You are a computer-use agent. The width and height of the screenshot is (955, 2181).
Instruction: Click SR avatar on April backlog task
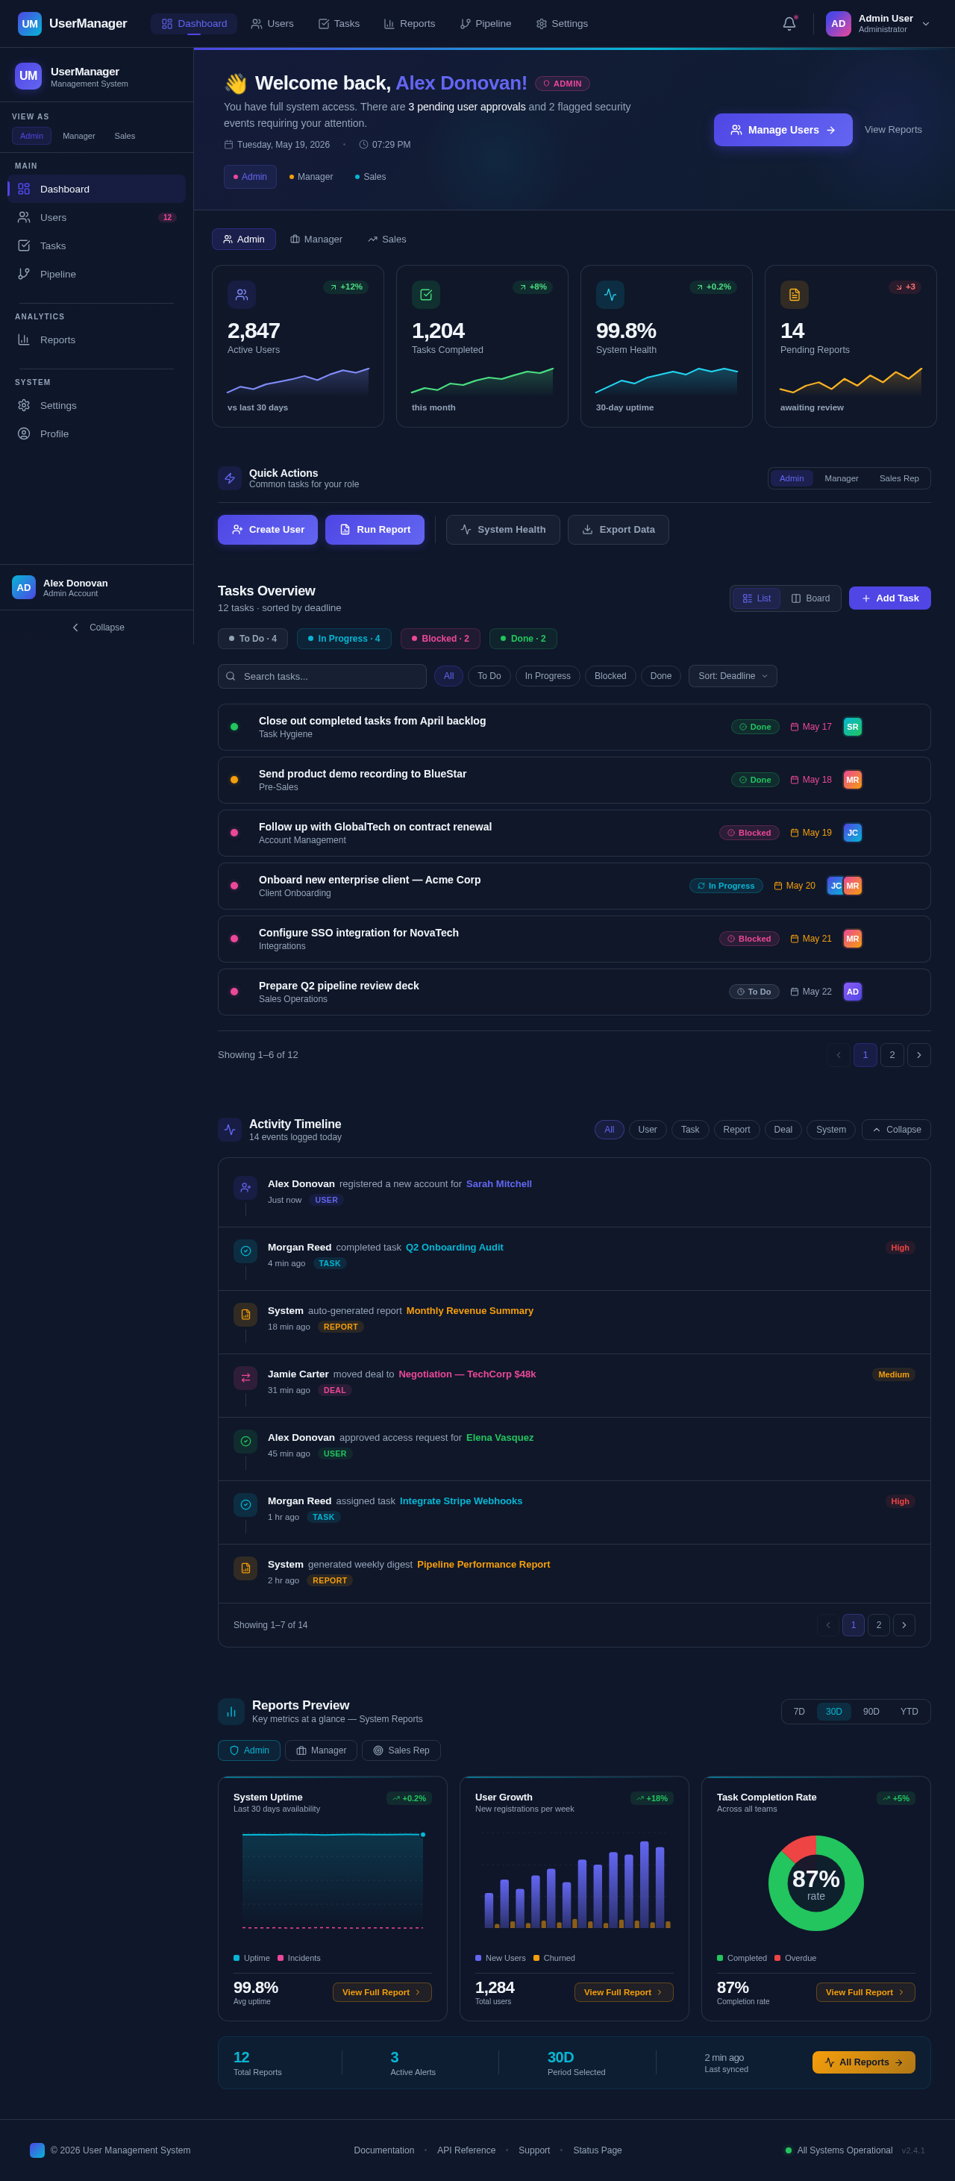[853, 727]
